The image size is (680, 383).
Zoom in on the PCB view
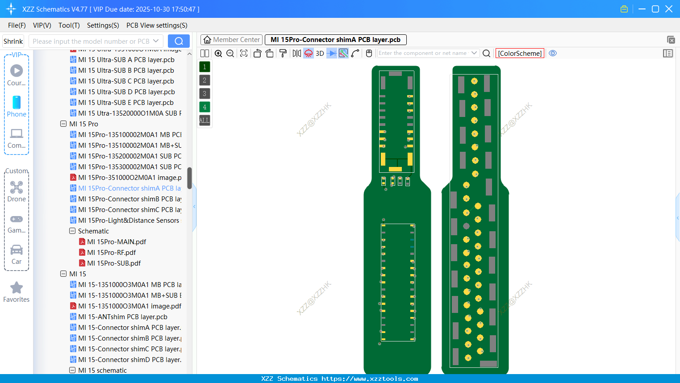click(x=218, y=53)
